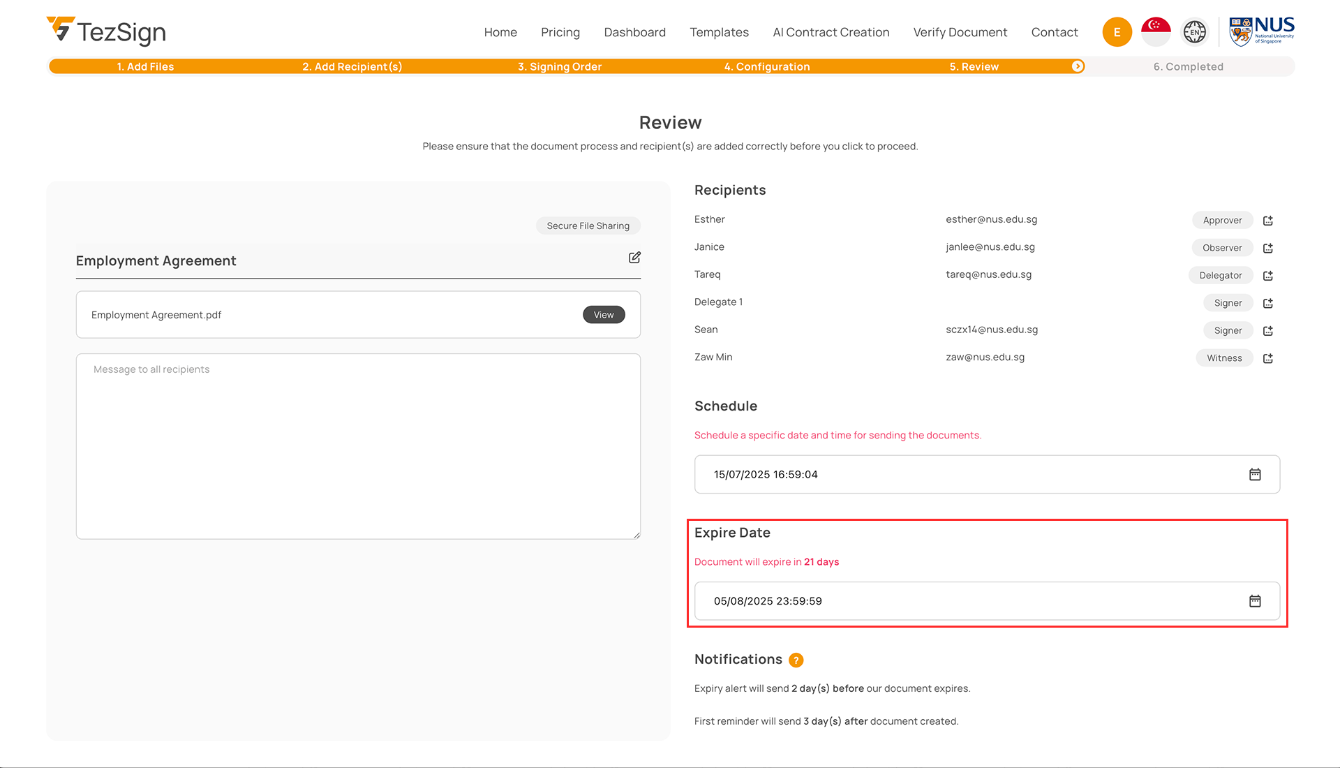Screen dimensions: 1340x768
Task: Click the share icon next to Esther's Approver role
Action: click(x=1268, y=221)
